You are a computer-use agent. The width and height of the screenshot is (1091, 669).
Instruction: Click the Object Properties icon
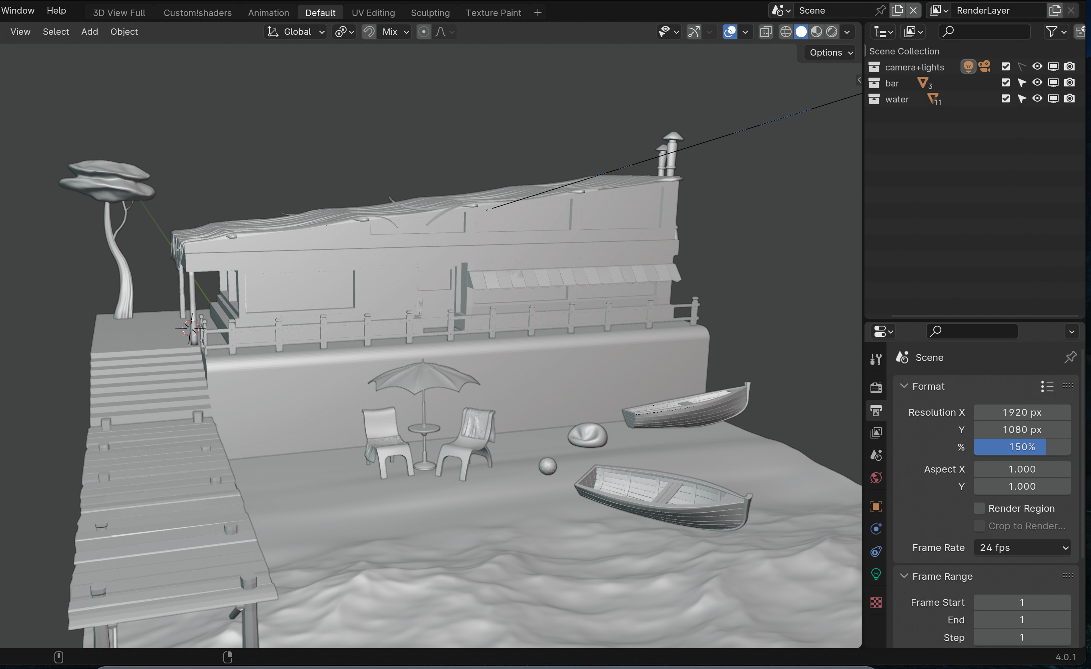[x=877, y=507]
